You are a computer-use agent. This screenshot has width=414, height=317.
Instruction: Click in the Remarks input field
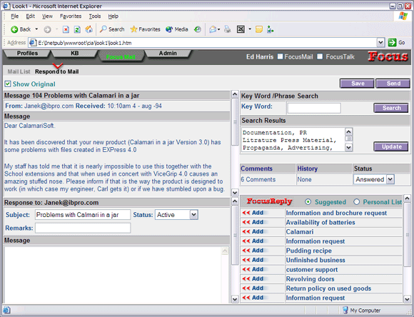coord(83,228)
